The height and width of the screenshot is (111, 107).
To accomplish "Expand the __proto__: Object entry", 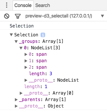I will coord(16,106).
